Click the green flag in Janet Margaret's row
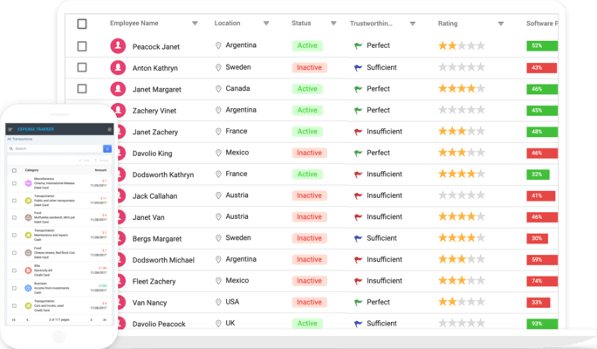597x349 pixels. click(358, 89)
